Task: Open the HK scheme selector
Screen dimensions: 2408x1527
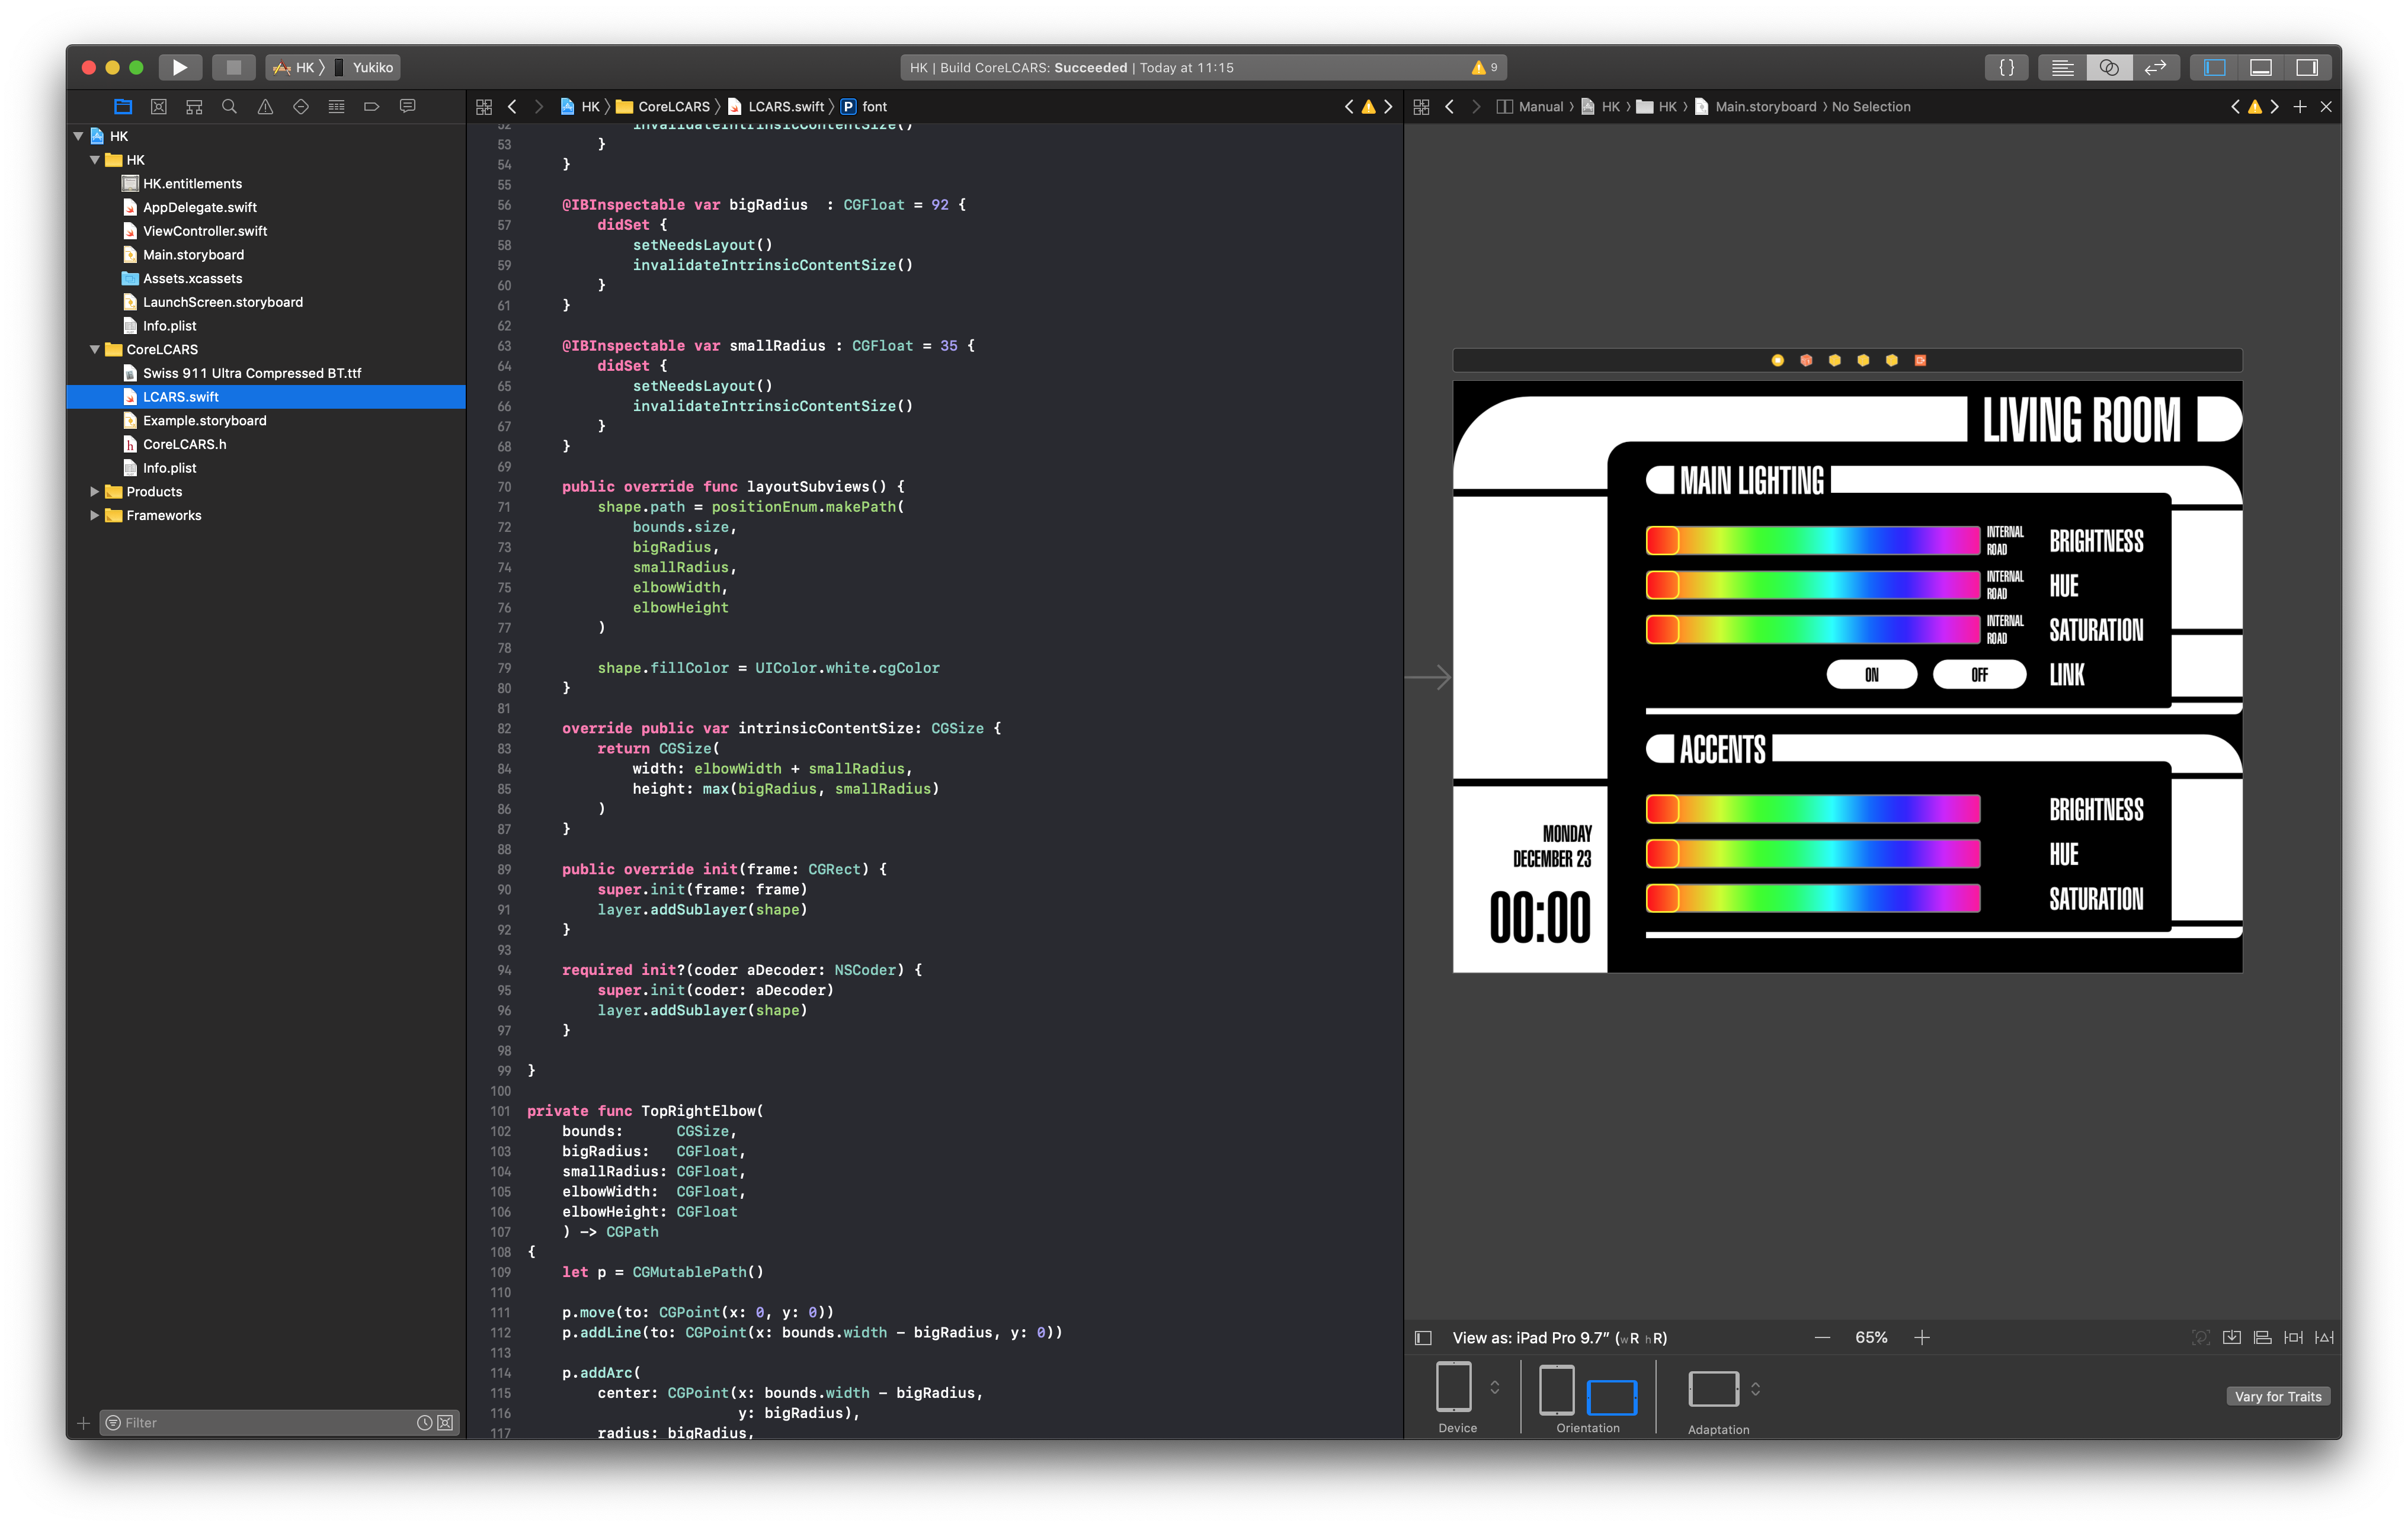Action: click(296, 67)
